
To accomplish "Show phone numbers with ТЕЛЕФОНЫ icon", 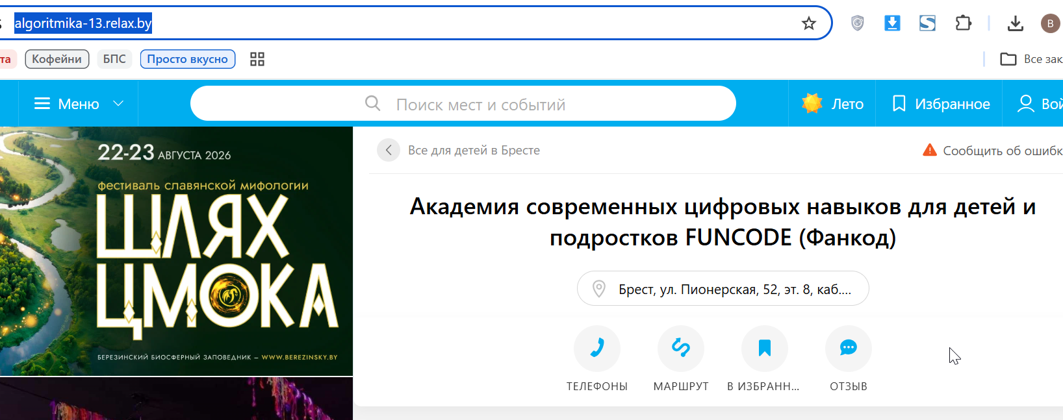I will click(x=597, y=349).
